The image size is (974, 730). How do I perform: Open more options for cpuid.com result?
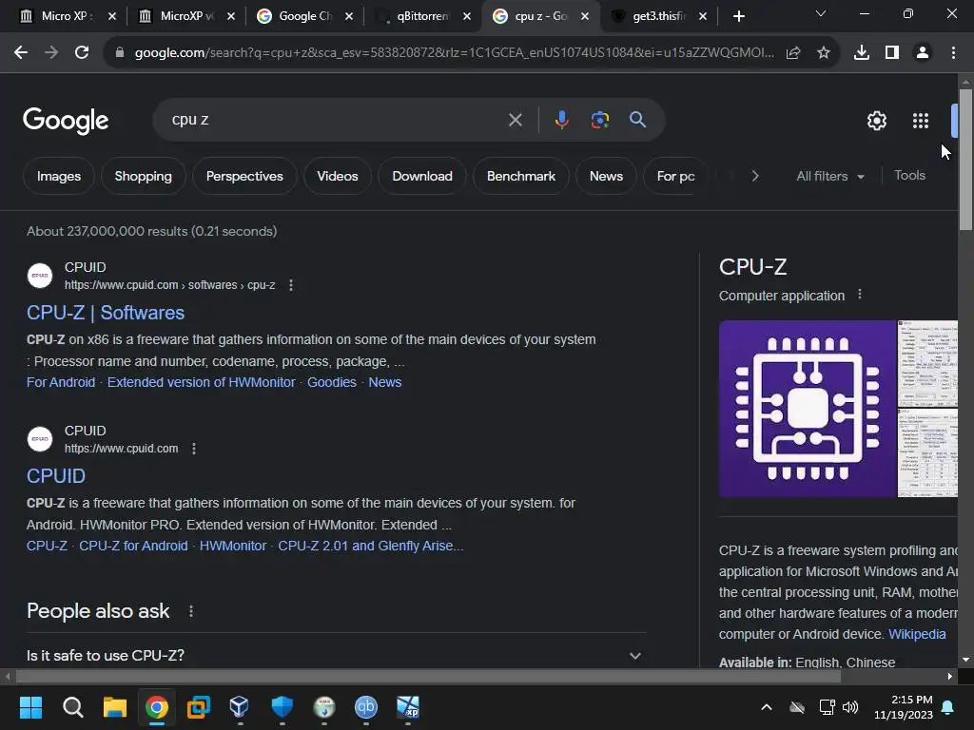tap(194, 449)
